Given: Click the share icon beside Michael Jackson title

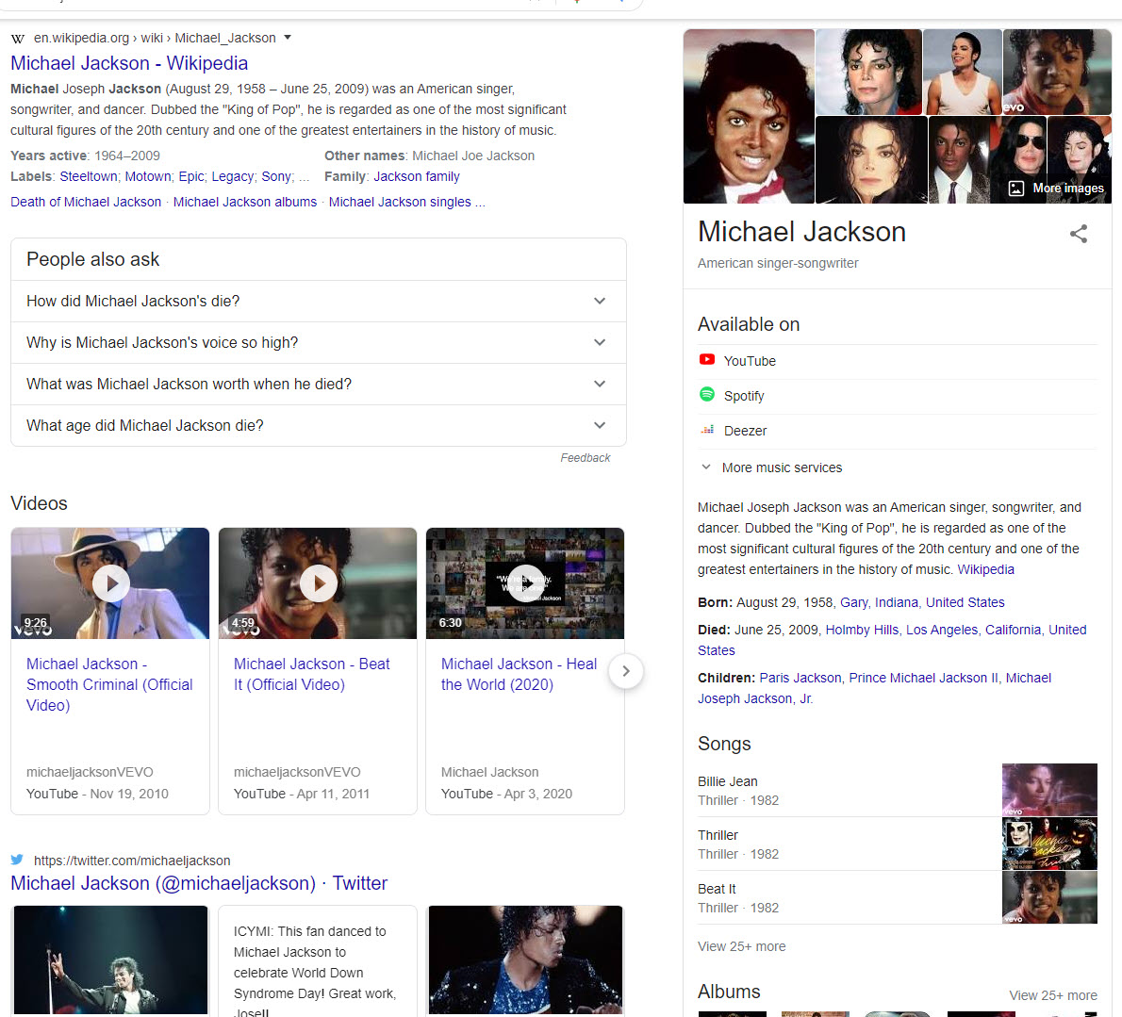Looking at the screenshot, I should pos(1079,234).
